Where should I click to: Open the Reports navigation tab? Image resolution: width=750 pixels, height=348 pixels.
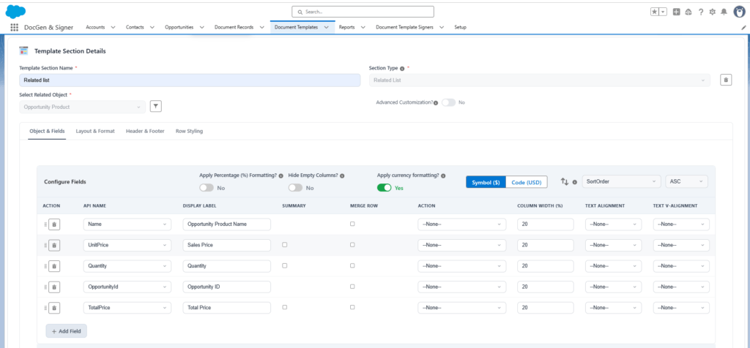click(x=346, y=27)
